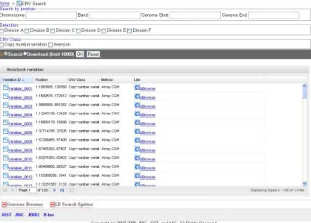
Task: Click GBrowse icon in Variation_0004 row
Action: [137, 113]
